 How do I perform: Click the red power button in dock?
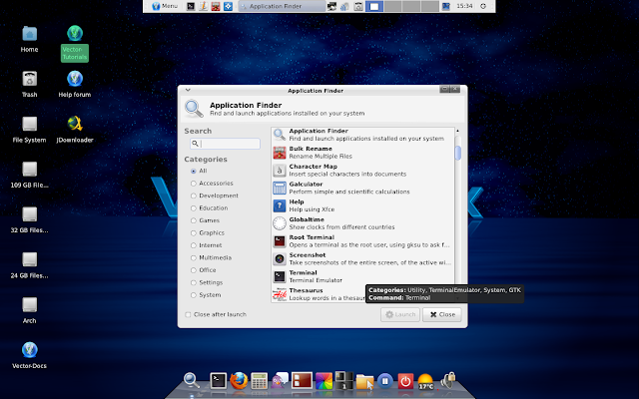click(405, 381)
